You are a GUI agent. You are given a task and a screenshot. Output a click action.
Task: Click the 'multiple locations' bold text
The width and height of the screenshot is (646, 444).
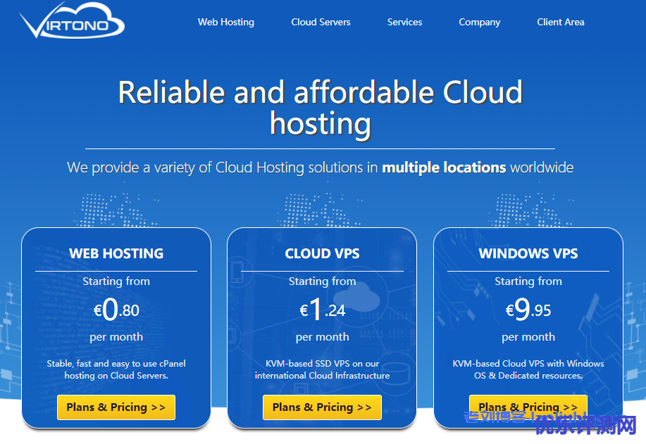[444, 167]
